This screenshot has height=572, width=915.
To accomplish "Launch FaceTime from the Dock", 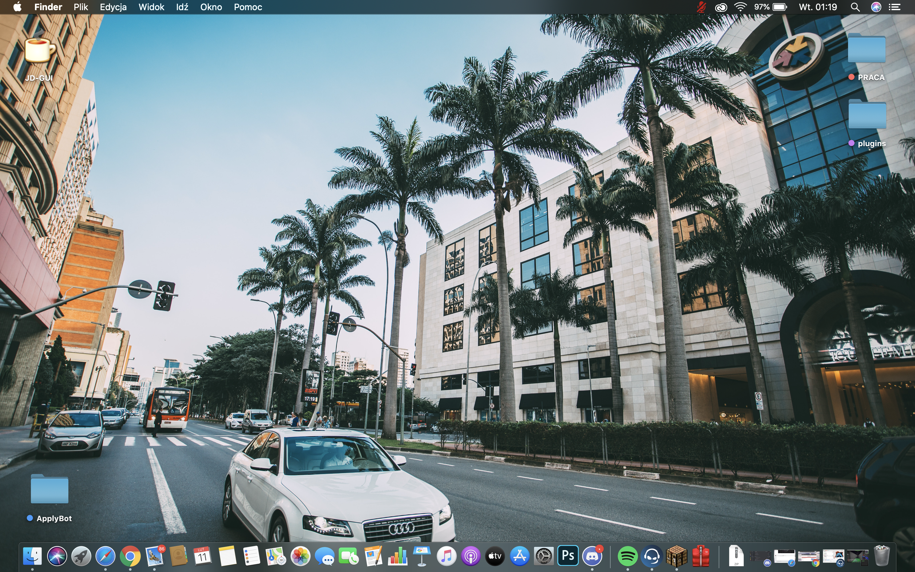I will pos(349,556).
